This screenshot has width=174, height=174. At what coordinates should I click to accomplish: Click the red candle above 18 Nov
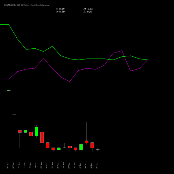pos(31,134)
